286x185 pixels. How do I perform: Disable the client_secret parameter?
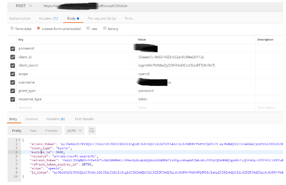click(x=12, y=65)
